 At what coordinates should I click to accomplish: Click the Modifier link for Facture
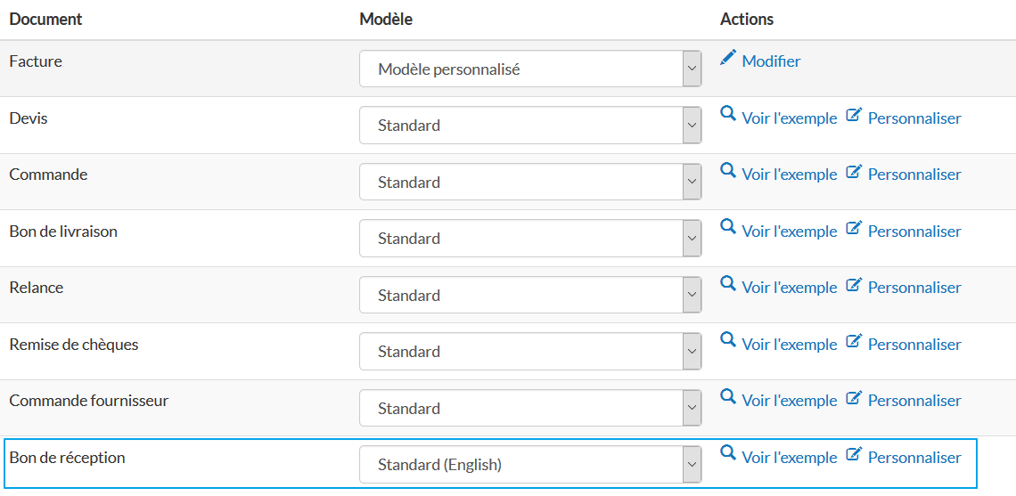(771, 61)
